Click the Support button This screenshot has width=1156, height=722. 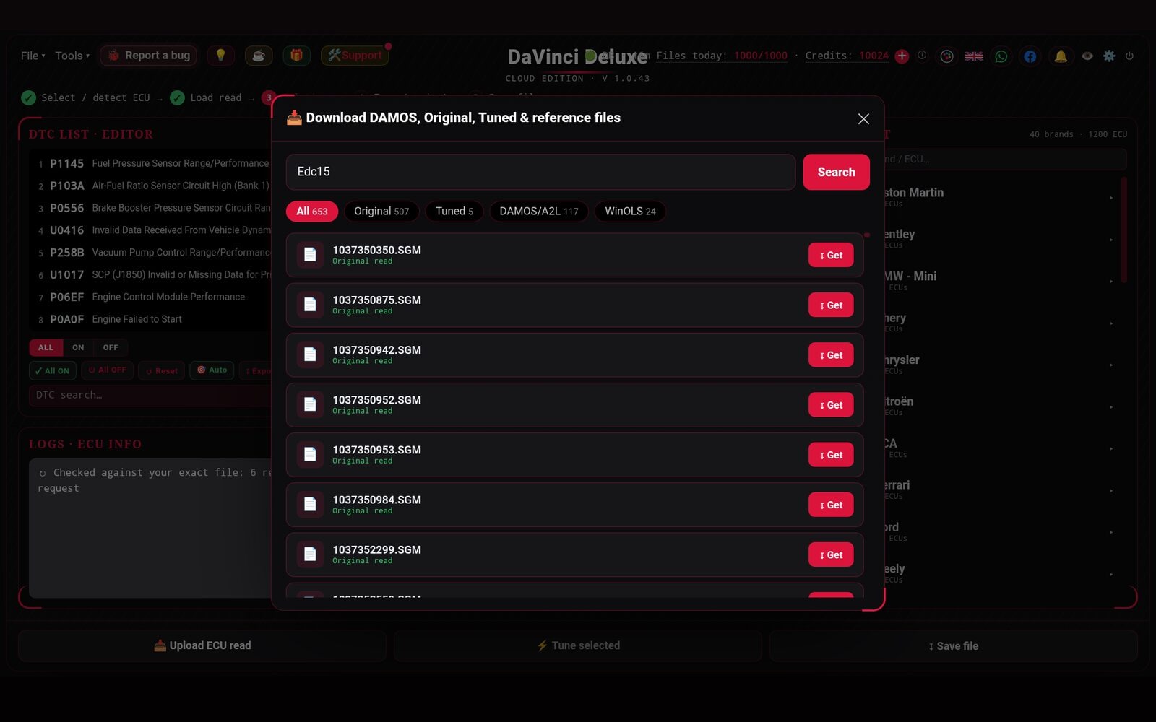pyautogui.click(x=355, y=56)
